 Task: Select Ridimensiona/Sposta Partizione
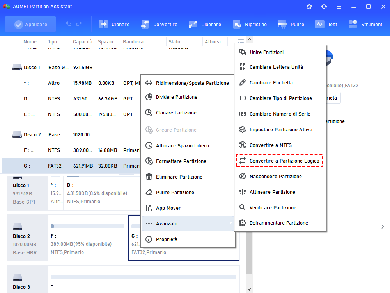pos(188,83)
